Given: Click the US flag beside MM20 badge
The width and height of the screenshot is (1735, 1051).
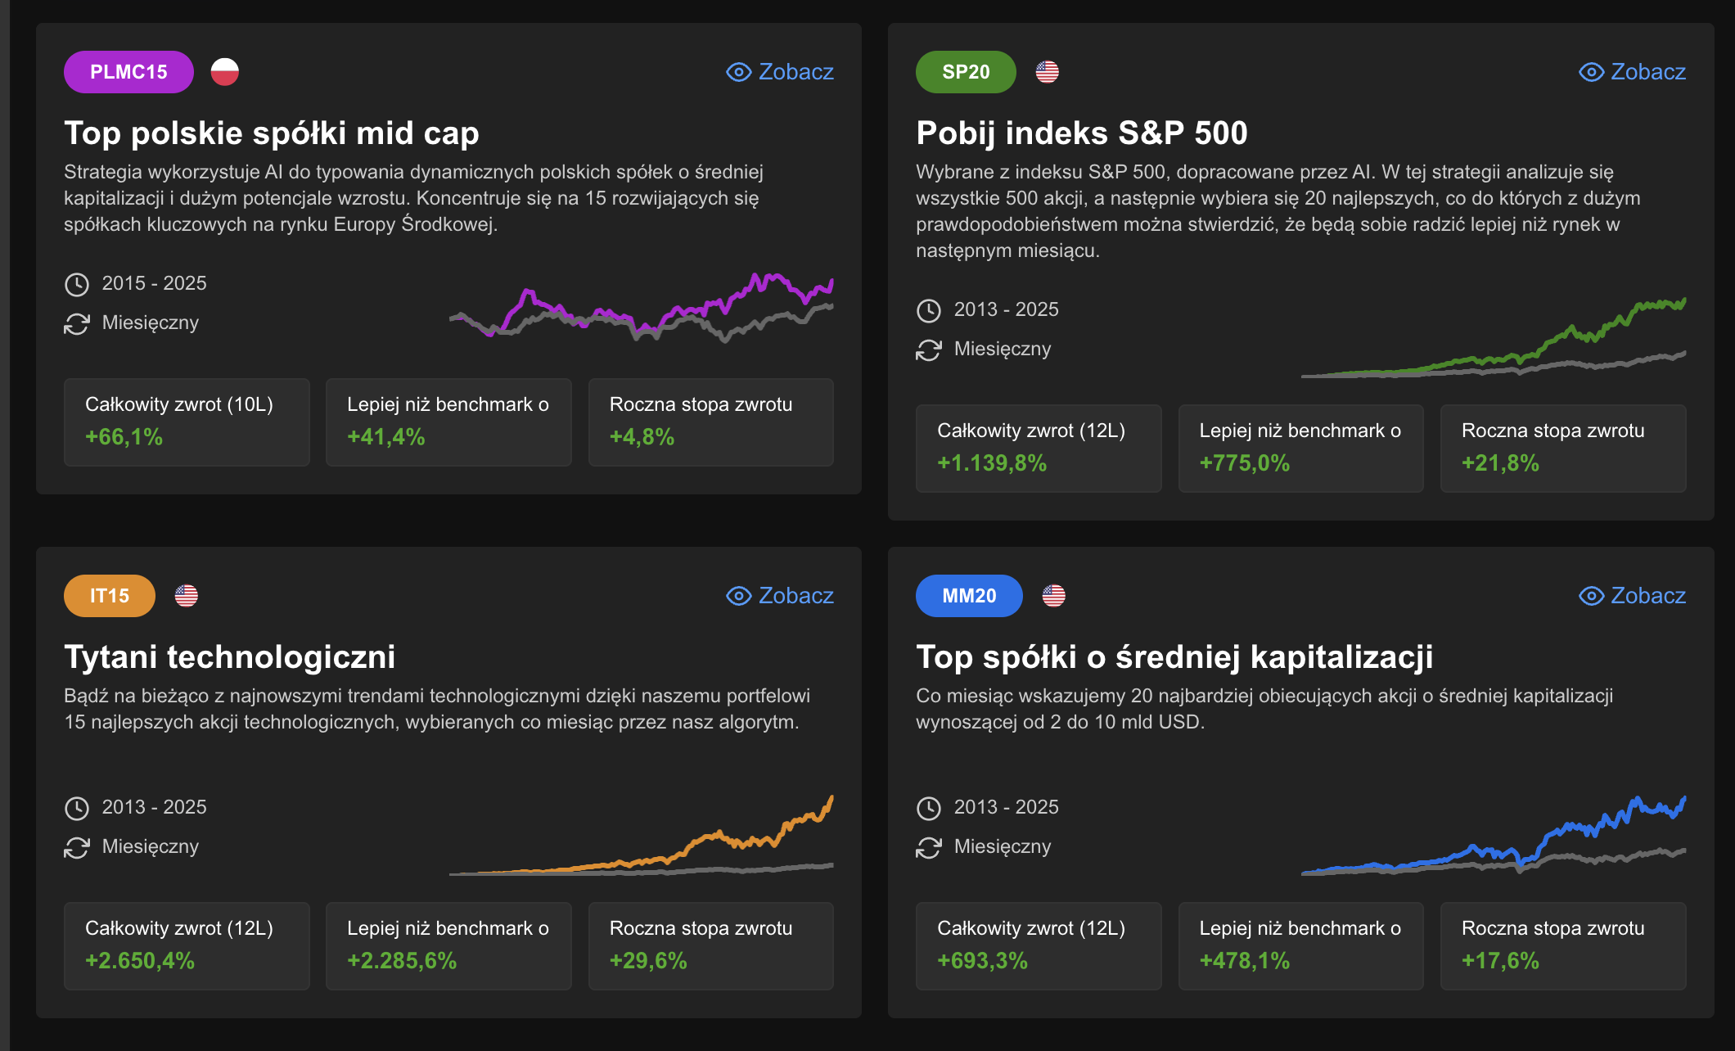Looking at the screenshot, I should 1053,596.
